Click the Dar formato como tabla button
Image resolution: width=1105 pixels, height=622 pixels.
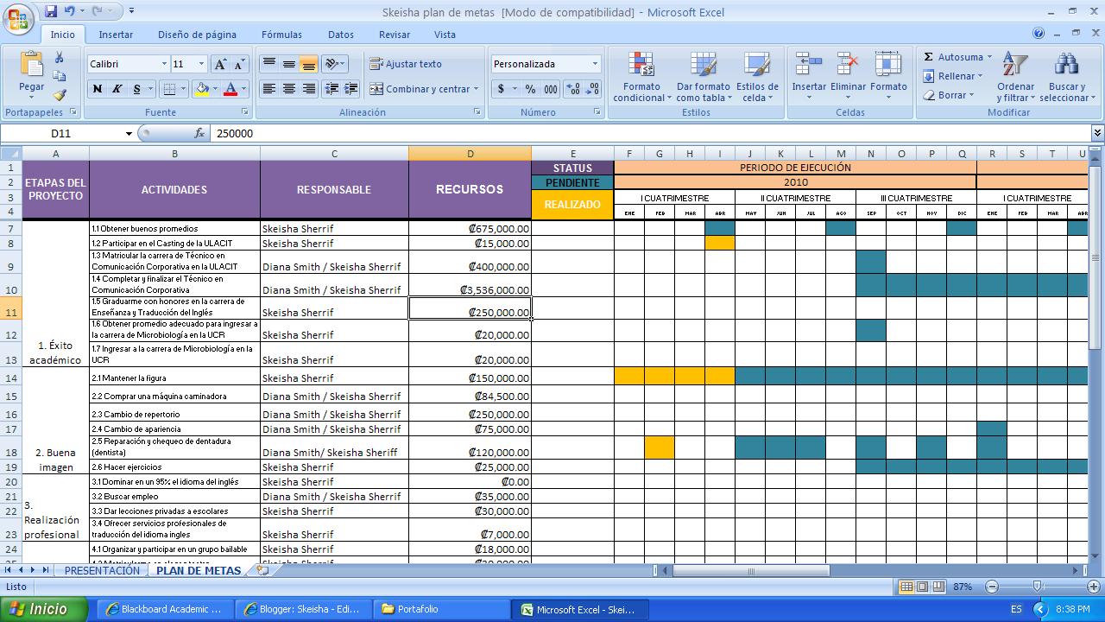coord(701,77)
